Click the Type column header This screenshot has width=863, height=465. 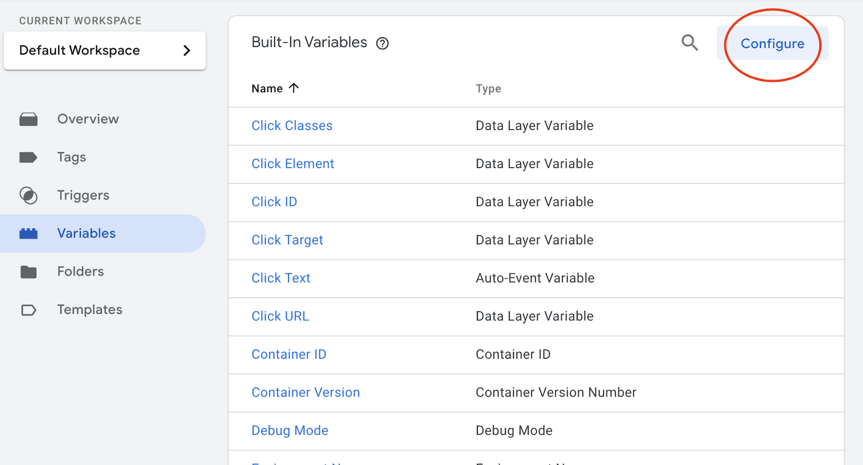click(488, 88)
